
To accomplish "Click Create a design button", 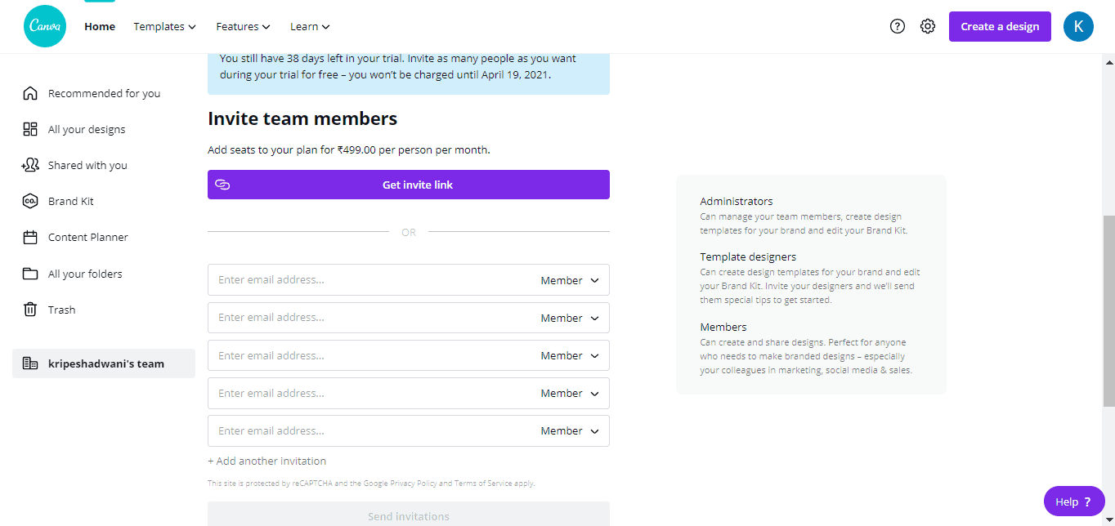I will [x=1000, y=26].
